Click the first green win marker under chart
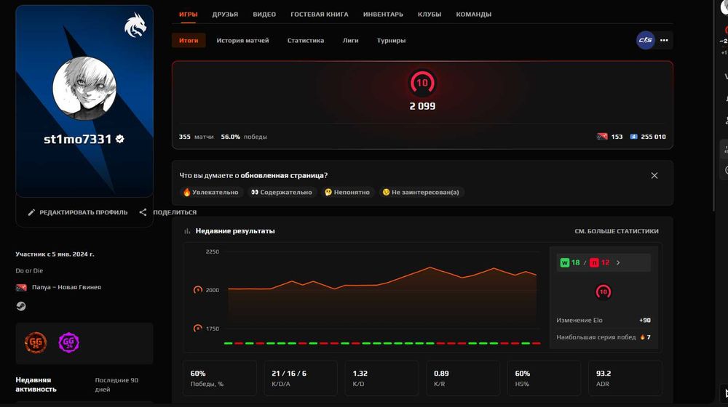 pos(228,344)
